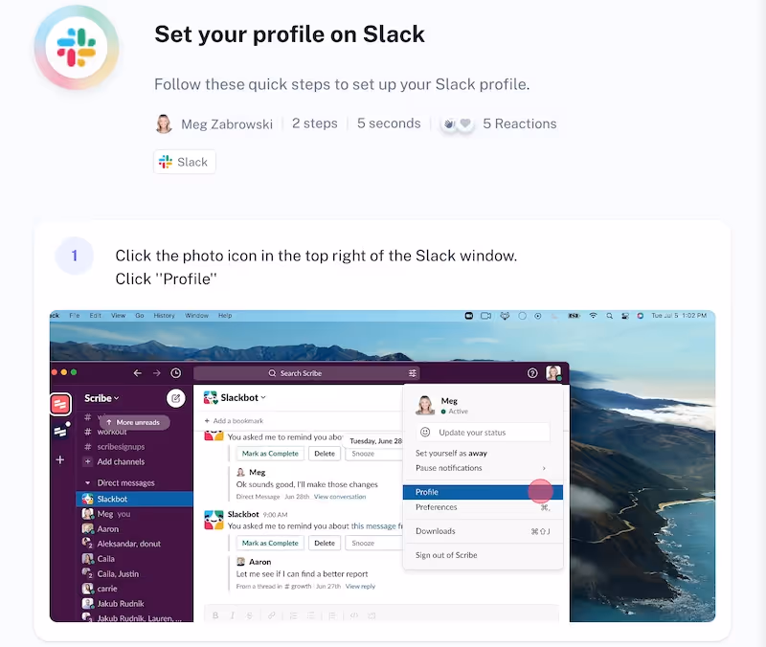Choose Preferences from the user menu
The width and height of the screenshot is (766, 647).
click(483, 507)
